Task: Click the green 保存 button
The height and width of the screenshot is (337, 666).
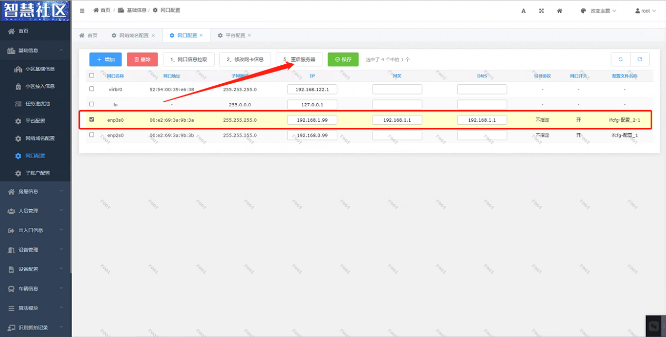Action: (343, 60)
